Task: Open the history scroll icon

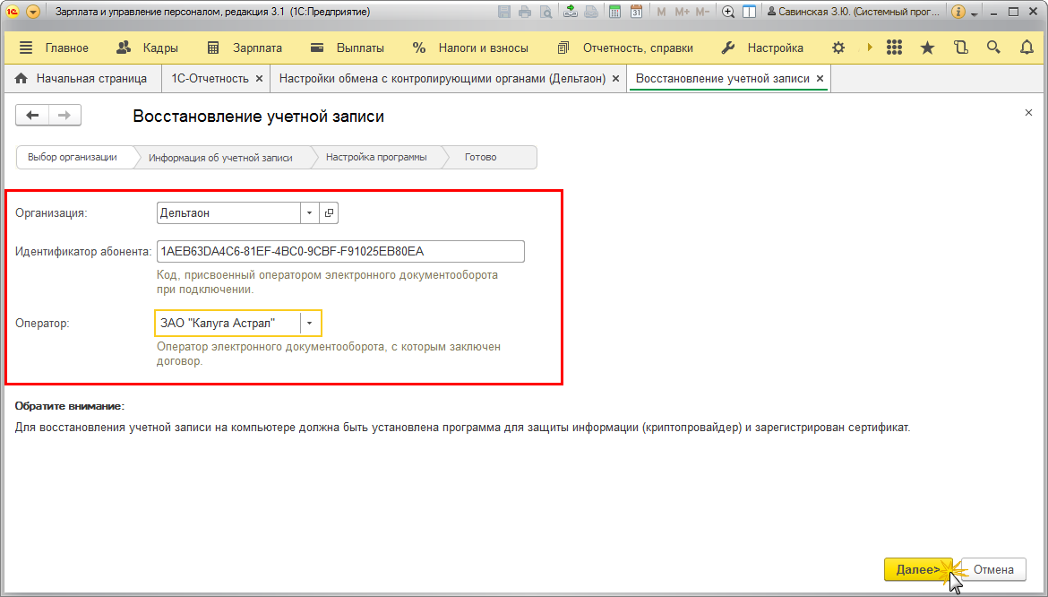Action: tap(961, 48)
